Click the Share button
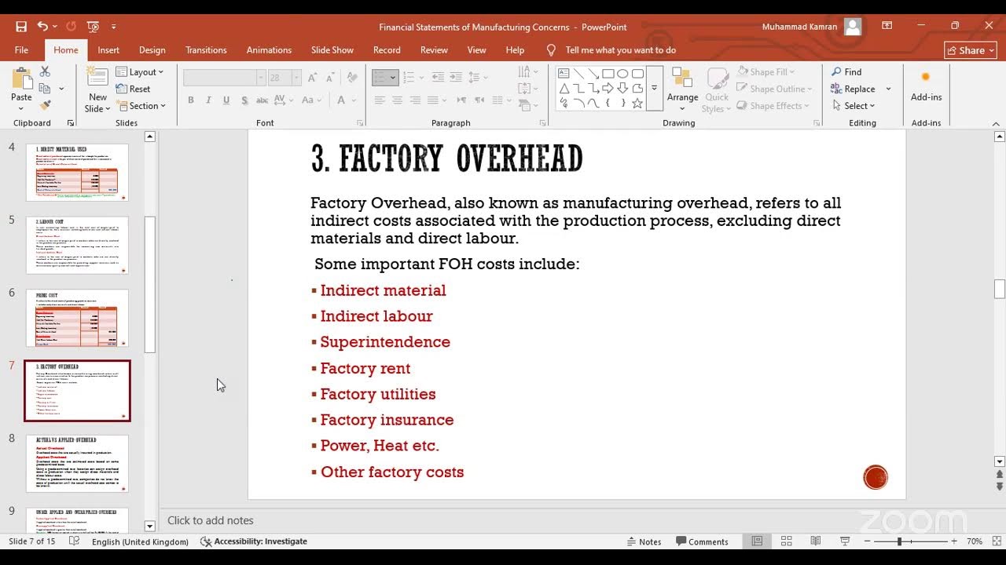 pyautogui.click(x=971, y=50)
